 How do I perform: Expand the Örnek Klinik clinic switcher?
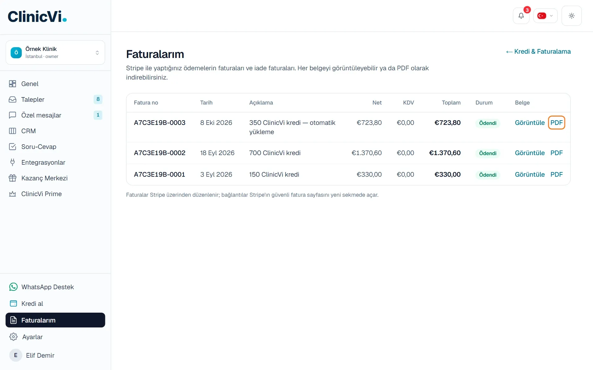pos(55,52)
